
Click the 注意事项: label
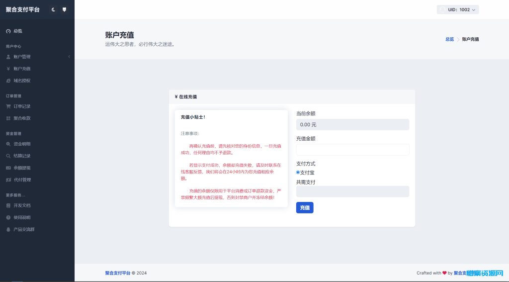190,133
